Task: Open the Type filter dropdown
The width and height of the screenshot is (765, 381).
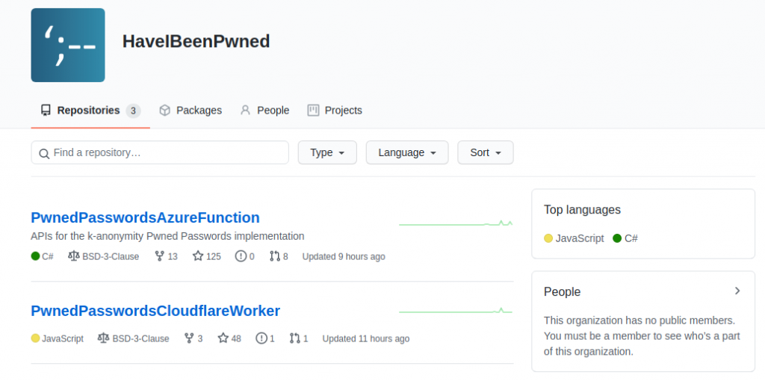Action: 327,152
